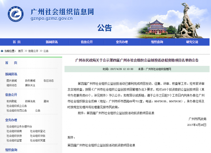Click the Sun Yat-sen Memorial Hall image

coord(157,27)
